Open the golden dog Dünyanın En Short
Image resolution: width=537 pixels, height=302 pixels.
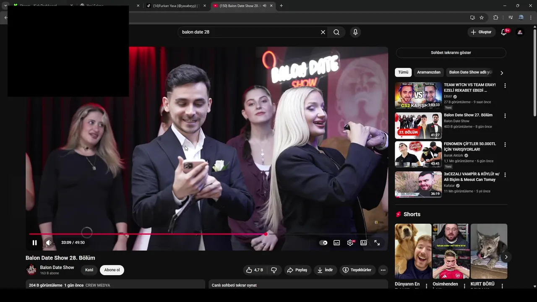413,251
